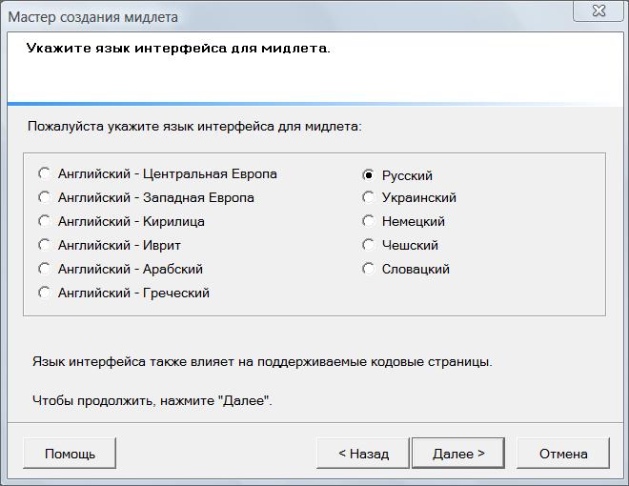
Task: Cancel the wizard with Отмена
Action: tap(563, 454)
